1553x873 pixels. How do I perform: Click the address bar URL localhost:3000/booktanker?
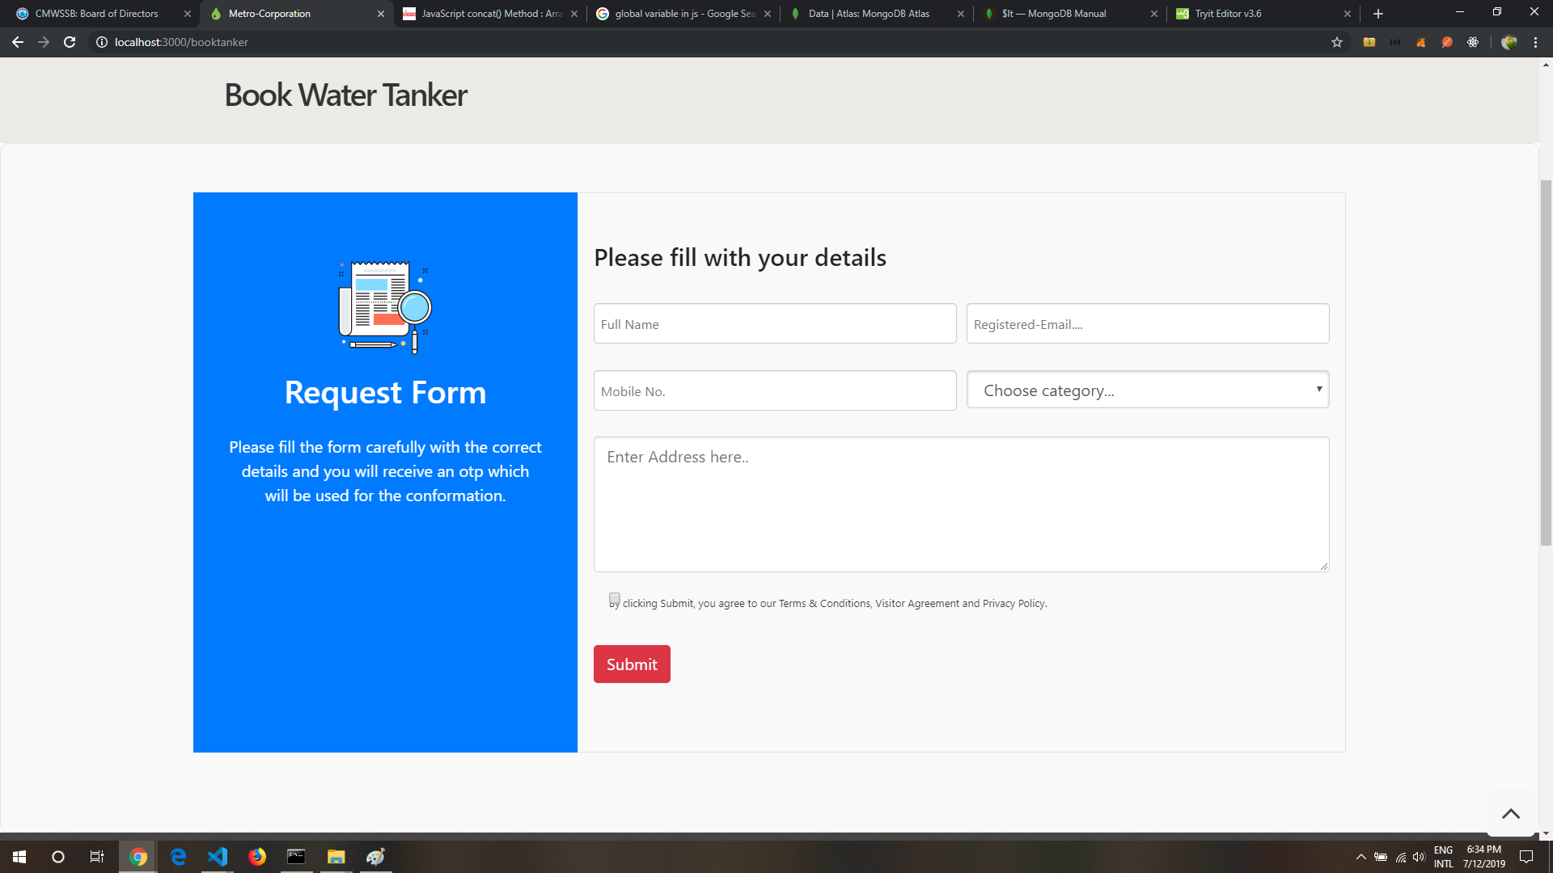(181, 42)
